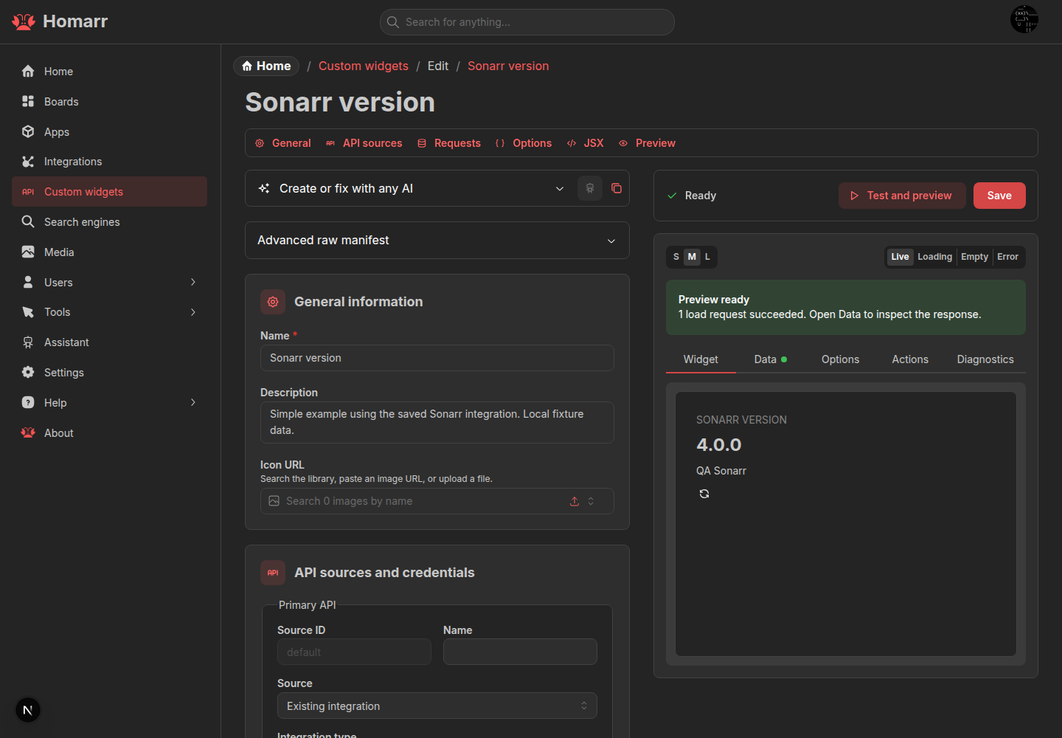This screenshot has width=1062, height=738.
Task: Select medium preview size M
Action: (x=692, y=257)
